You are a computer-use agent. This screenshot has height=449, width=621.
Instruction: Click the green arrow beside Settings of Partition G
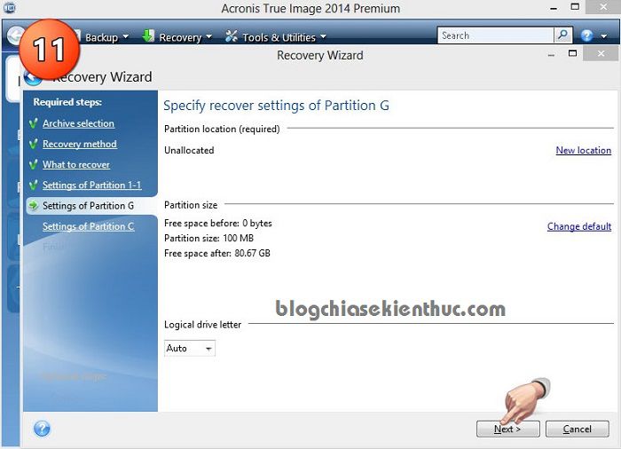pos(34,206)
